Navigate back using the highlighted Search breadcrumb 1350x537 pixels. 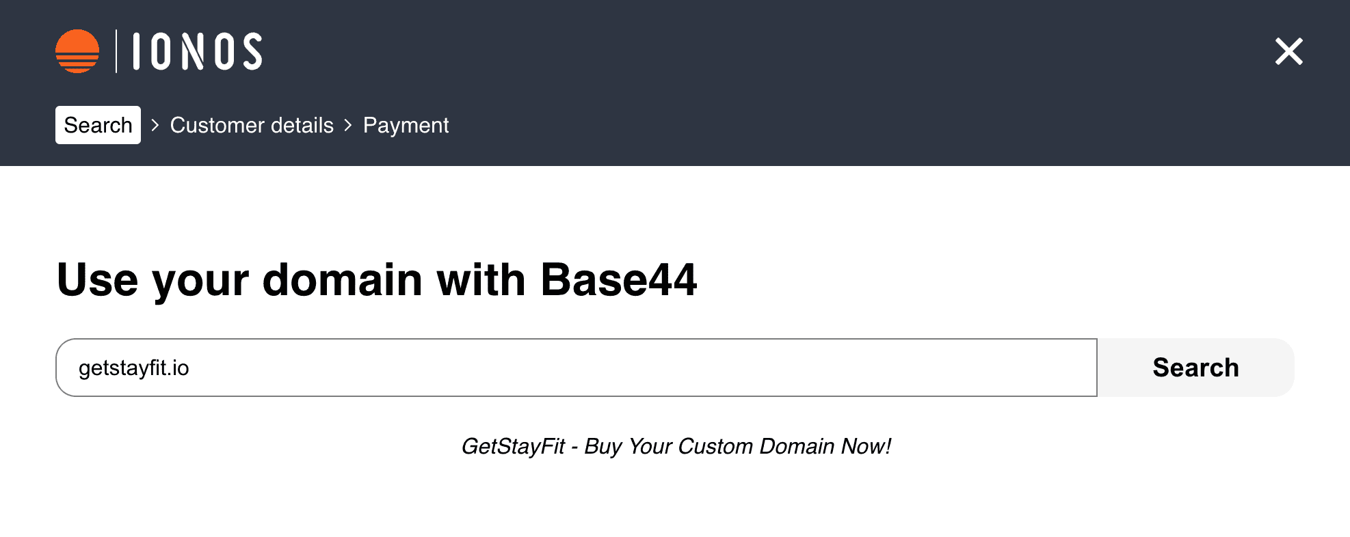coord(97,125)
